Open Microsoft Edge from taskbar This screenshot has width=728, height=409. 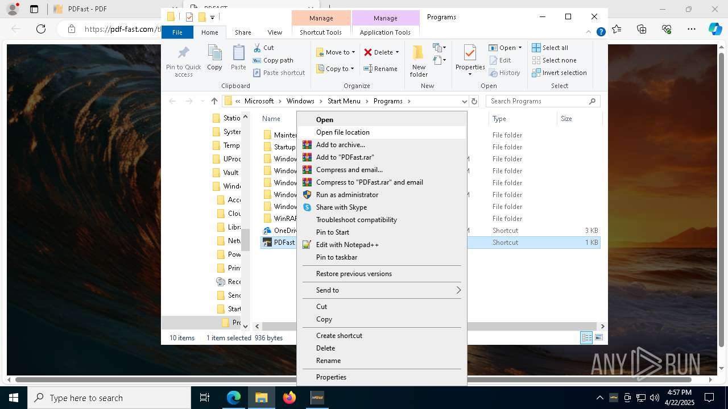pos(234,398)
